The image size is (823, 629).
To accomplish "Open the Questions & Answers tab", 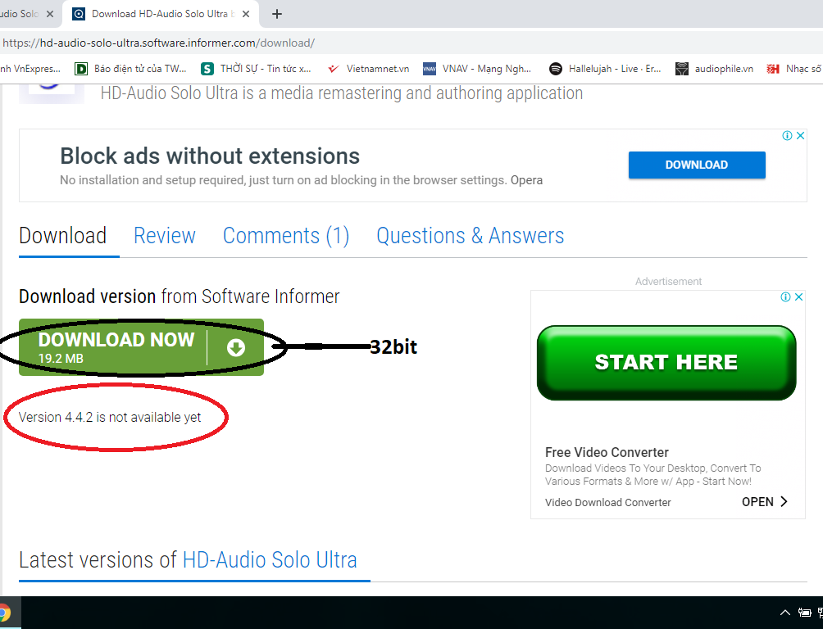I will 471,236.
